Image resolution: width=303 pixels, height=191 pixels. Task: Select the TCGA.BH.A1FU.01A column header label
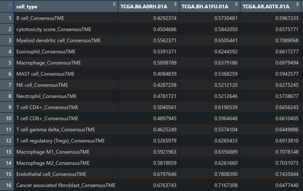pos(205,6)
